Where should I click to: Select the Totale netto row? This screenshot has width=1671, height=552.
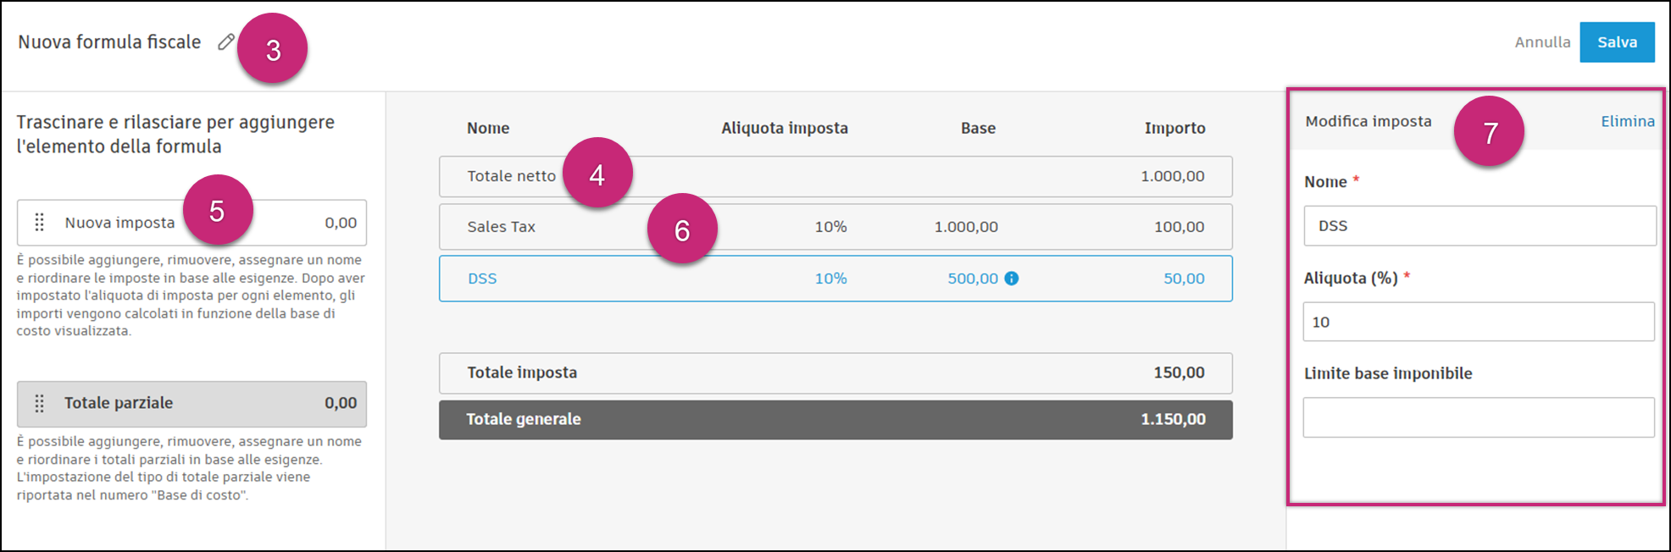pyautogui.click(x=835, y=177)
